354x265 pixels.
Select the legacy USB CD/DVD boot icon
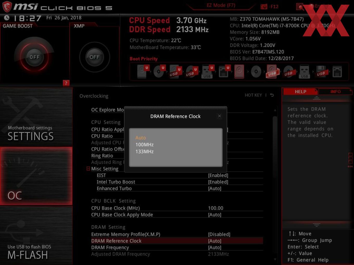pos(289,71)
